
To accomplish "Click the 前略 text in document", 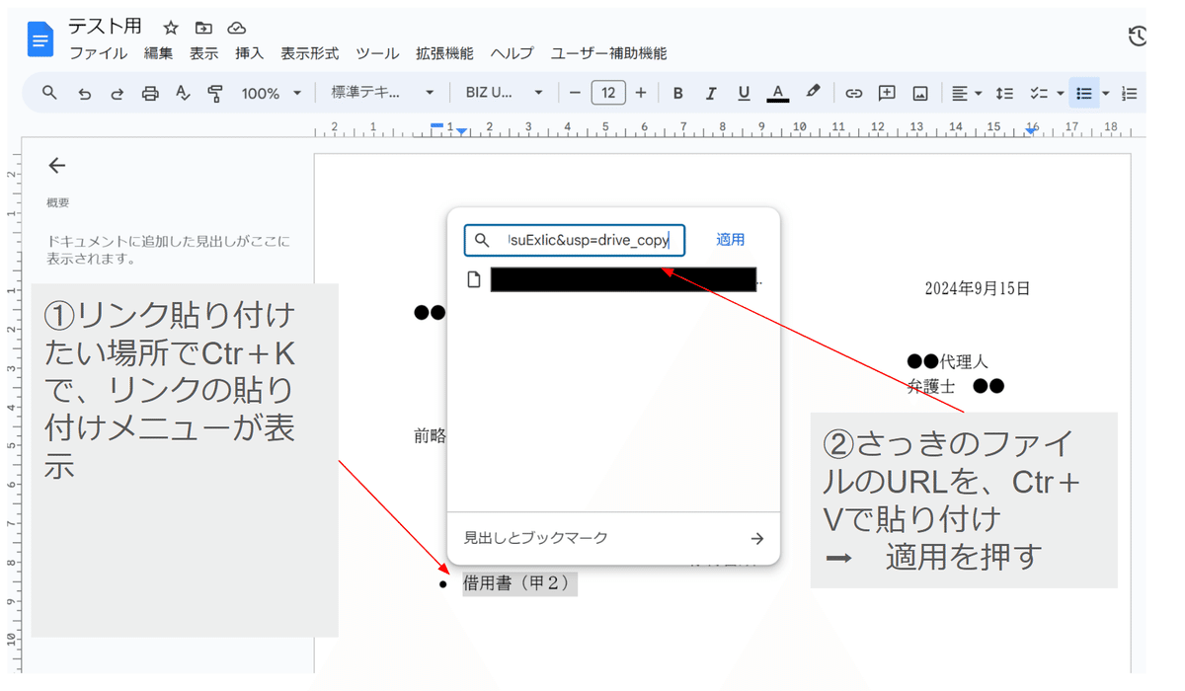I will tap(430, 435).
